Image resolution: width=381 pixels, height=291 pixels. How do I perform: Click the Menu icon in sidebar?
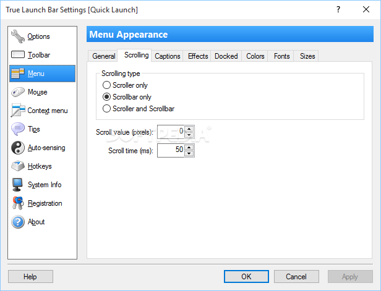(x=18, y=74)
